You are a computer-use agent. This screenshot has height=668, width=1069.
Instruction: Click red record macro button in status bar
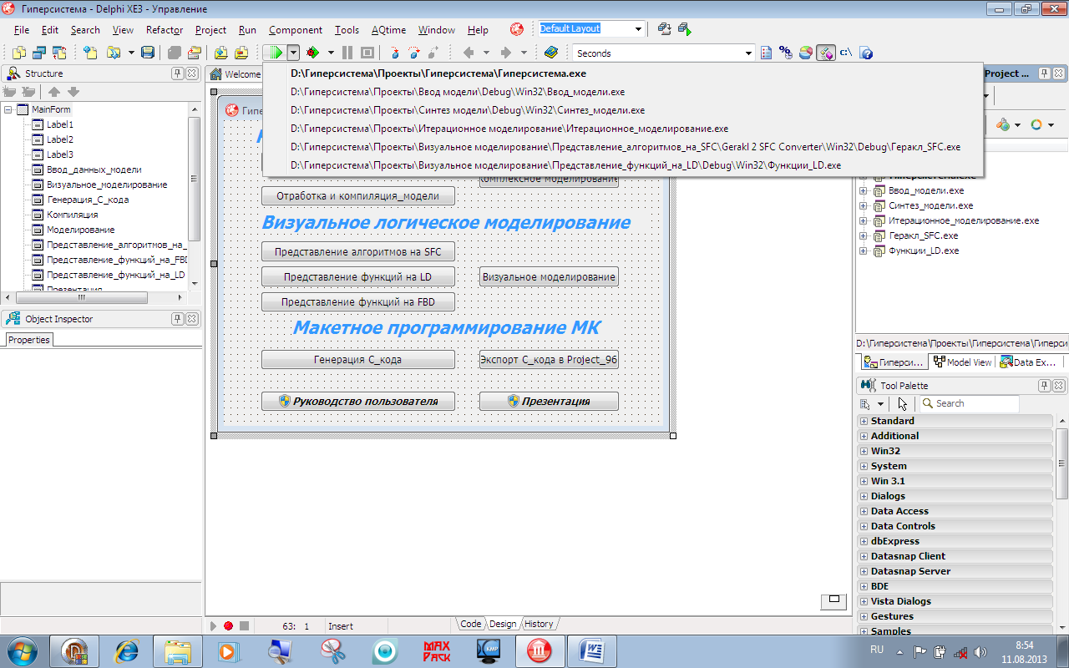coord(228,625)
